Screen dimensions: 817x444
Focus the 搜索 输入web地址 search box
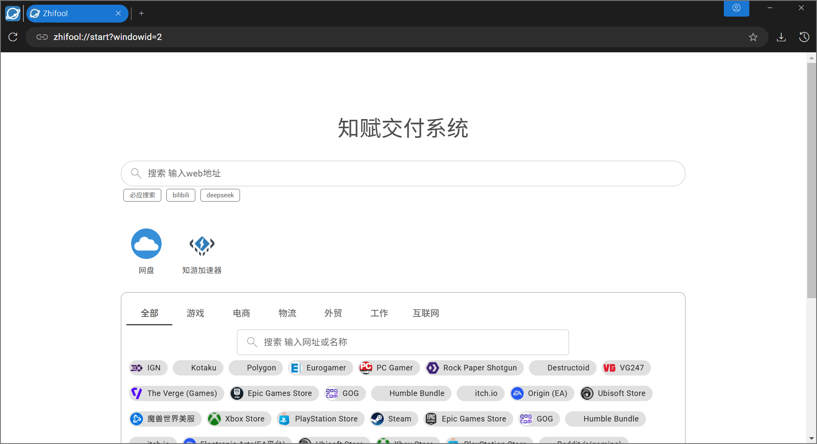pyautogui.click(x=403, y=174)
